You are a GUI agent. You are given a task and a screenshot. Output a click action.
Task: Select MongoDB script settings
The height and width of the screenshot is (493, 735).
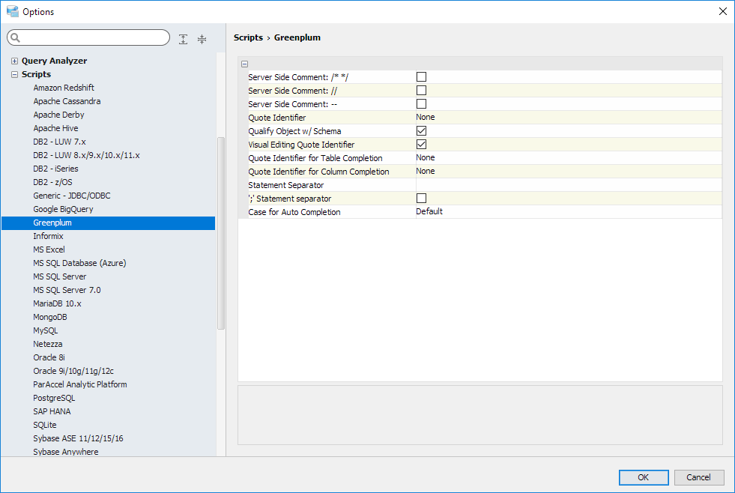50,317
